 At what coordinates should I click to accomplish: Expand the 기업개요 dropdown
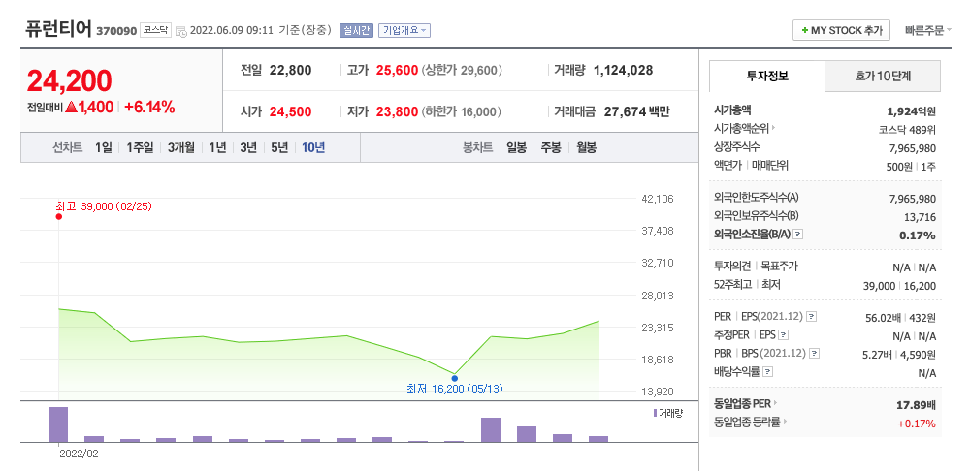tap(404, 30)
